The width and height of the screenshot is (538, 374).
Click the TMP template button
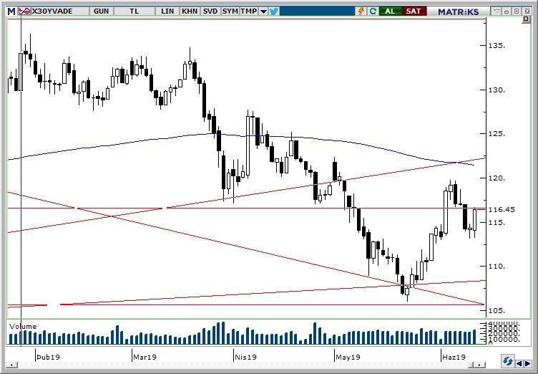click(x=249, y=11)
